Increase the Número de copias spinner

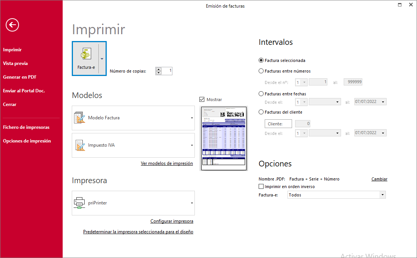(x=159, y=69)
